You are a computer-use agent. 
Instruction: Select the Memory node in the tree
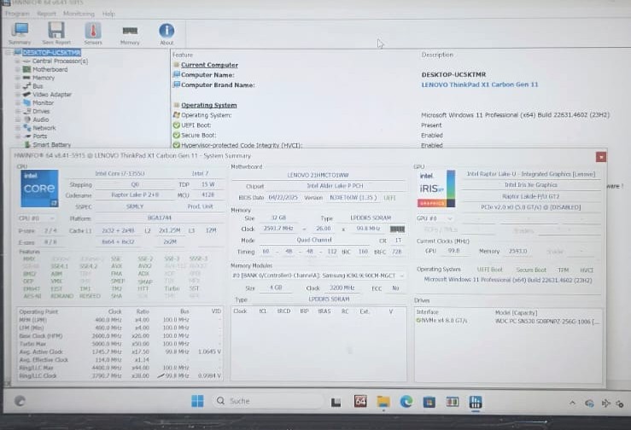[43, 78]
